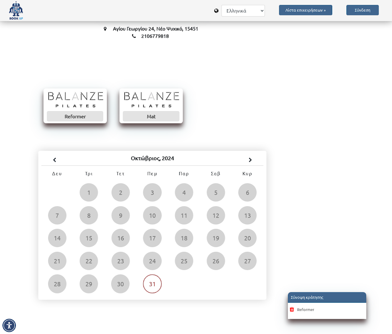Select the 18th on the calendar

(x=184, y=238)
